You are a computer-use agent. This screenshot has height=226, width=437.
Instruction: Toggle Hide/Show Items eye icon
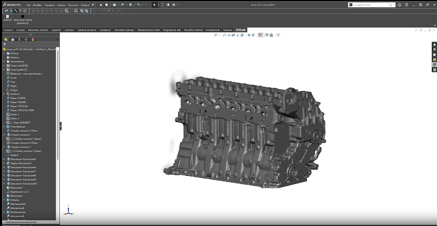(260, 35)
